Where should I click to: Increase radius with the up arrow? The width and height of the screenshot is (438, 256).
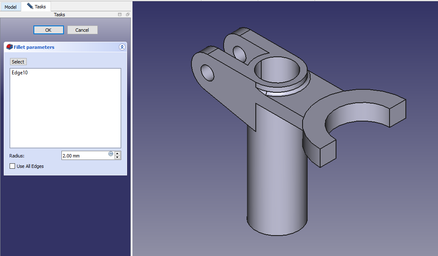pos(117,154)
